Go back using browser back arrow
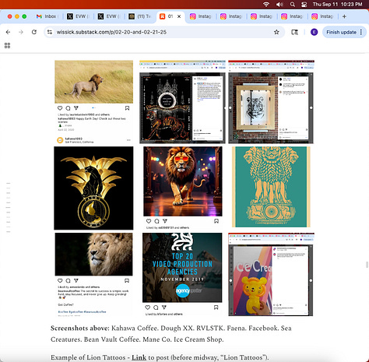This screenshot has height=362, width=369. pos(8,32)
